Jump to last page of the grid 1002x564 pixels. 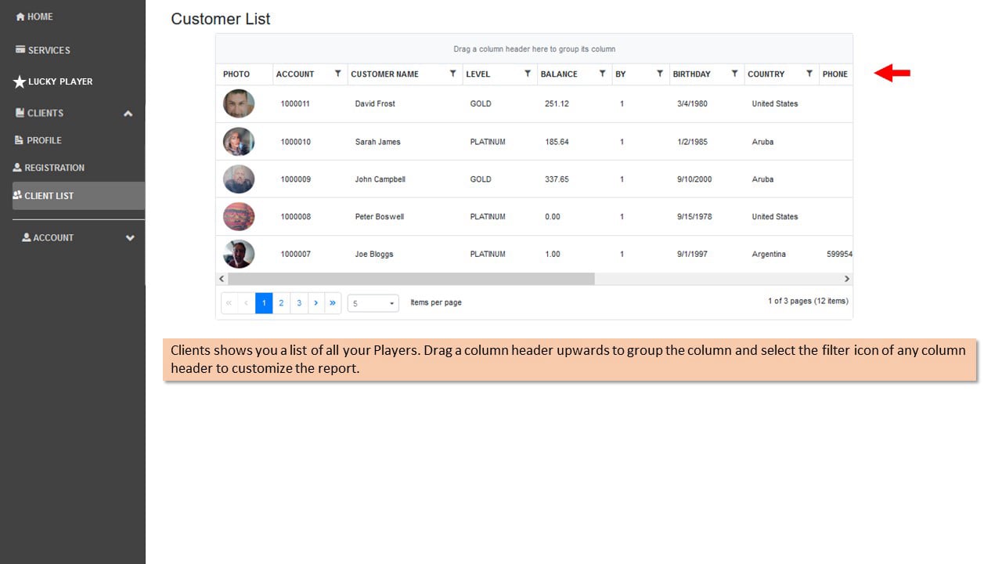tap(333, 303)
